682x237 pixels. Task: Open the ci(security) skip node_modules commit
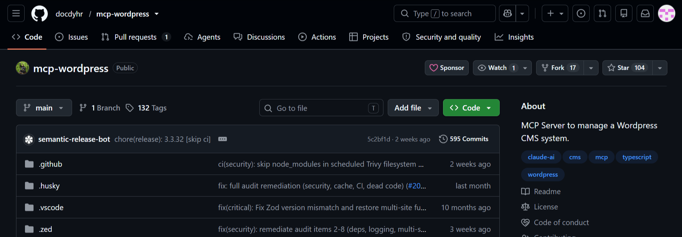(321, 164)
